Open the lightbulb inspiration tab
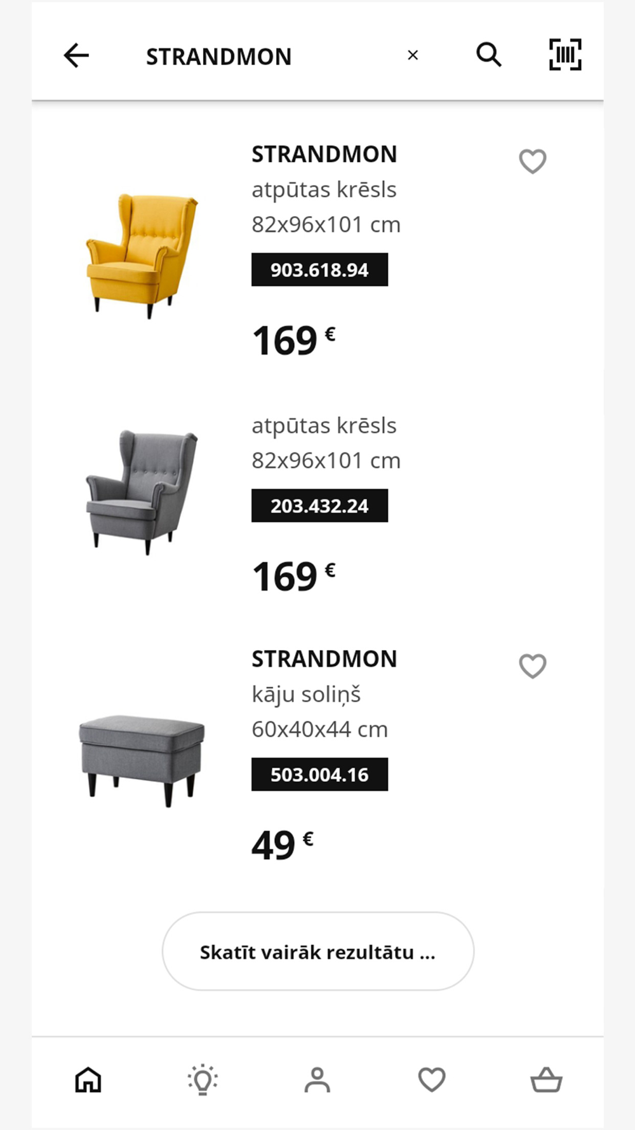 [203, 1079]
